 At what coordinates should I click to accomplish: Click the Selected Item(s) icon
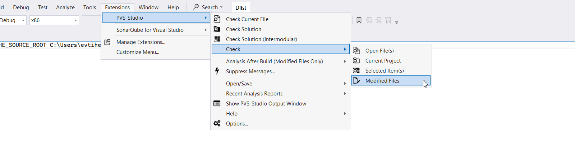coord(356,70)
